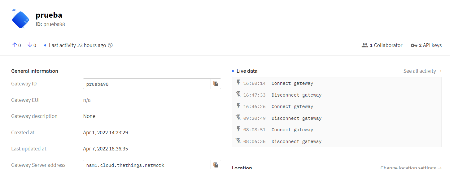Follow the See all activity link
The image size is (450, 169).
point(422,71)
